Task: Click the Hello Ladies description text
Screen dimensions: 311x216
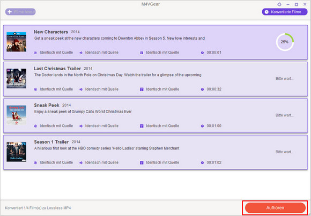Action: coord(107,148)
